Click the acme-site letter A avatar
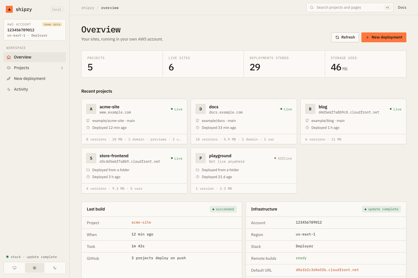 click(91, 109)
